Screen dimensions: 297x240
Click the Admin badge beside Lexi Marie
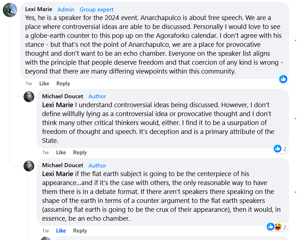pos(66,10)
